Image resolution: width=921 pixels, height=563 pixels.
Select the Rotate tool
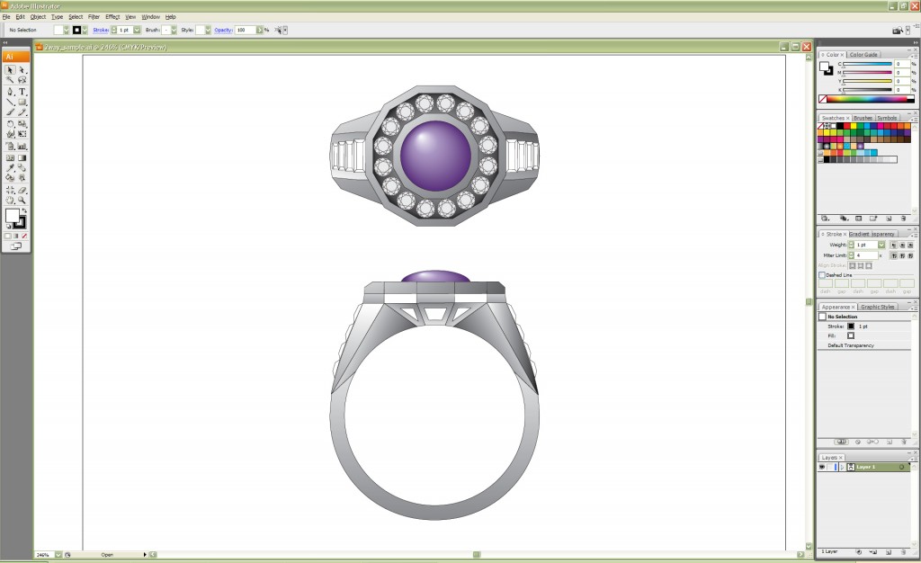(x=11, y=124)
